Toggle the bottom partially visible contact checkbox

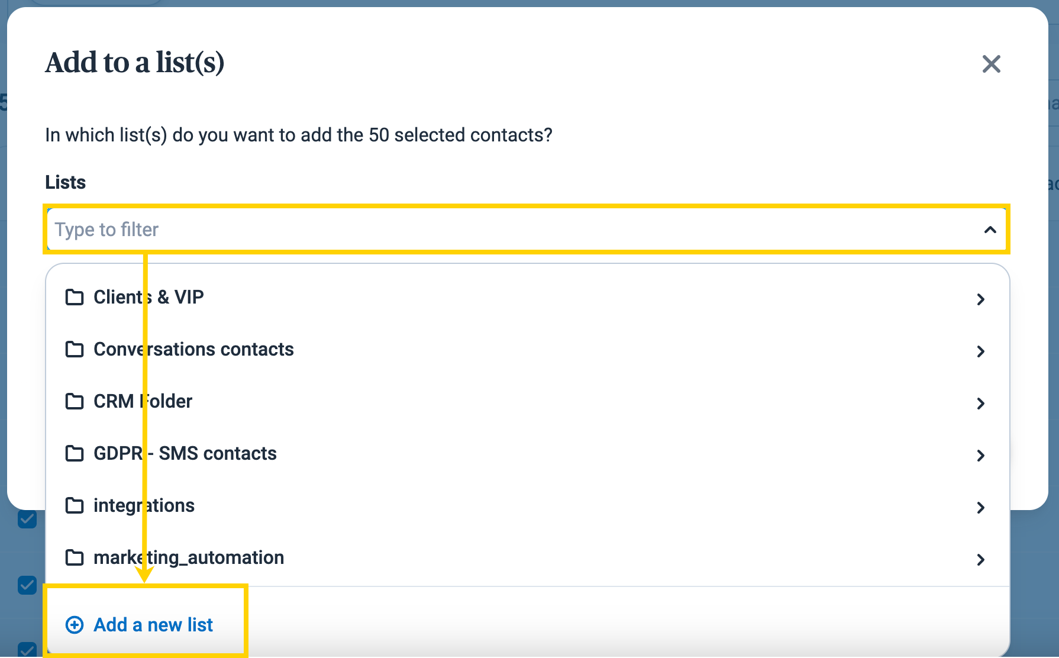pyautogui.click(x=27, y=650)
